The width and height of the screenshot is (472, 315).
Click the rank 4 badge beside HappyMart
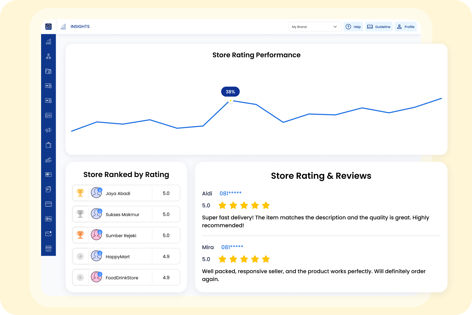point(80,256)
